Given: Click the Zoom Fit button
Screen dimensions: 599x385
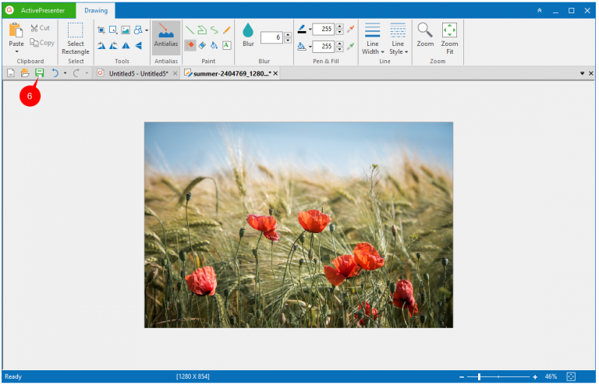Looking at the screenshot, I should [x=449, y=38].
